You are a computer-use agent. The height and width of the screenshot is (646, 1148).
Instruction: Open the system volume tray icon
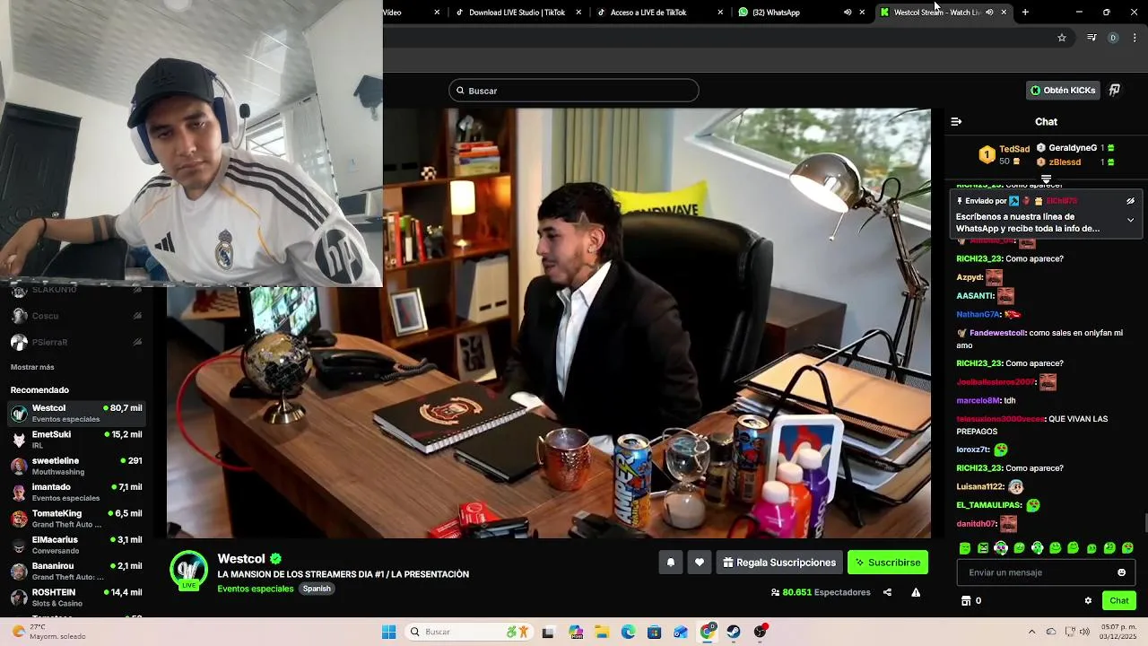(x=1084, y=632)
